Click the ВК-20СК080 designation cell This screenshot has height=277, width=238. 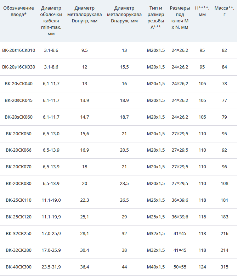pyautogui.click(x=18, y=184)
